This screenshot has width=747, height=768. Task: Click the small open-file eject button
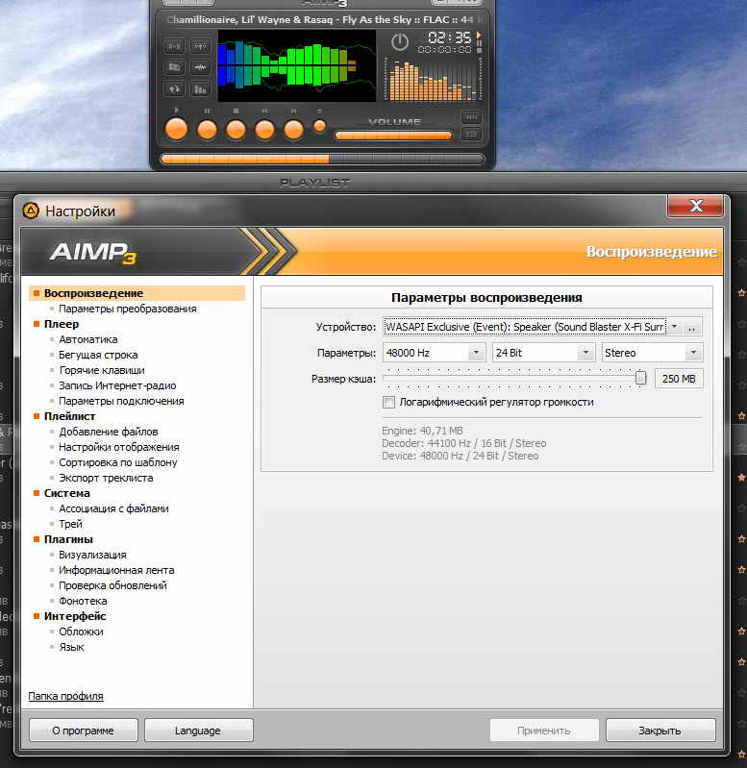[x=320, y=126]
